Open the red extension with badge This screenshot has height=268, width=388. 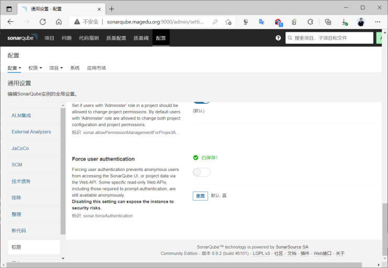pos(278,22)
